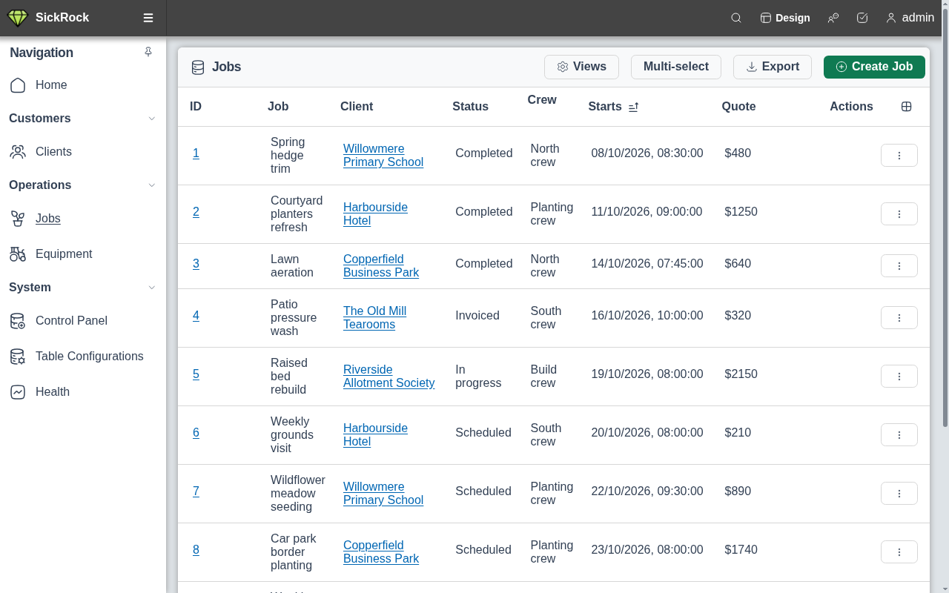The image size is (949, 593).
Task: Open actions menu for Wildflower meadow seeding
Action: (x=899, y=494)
